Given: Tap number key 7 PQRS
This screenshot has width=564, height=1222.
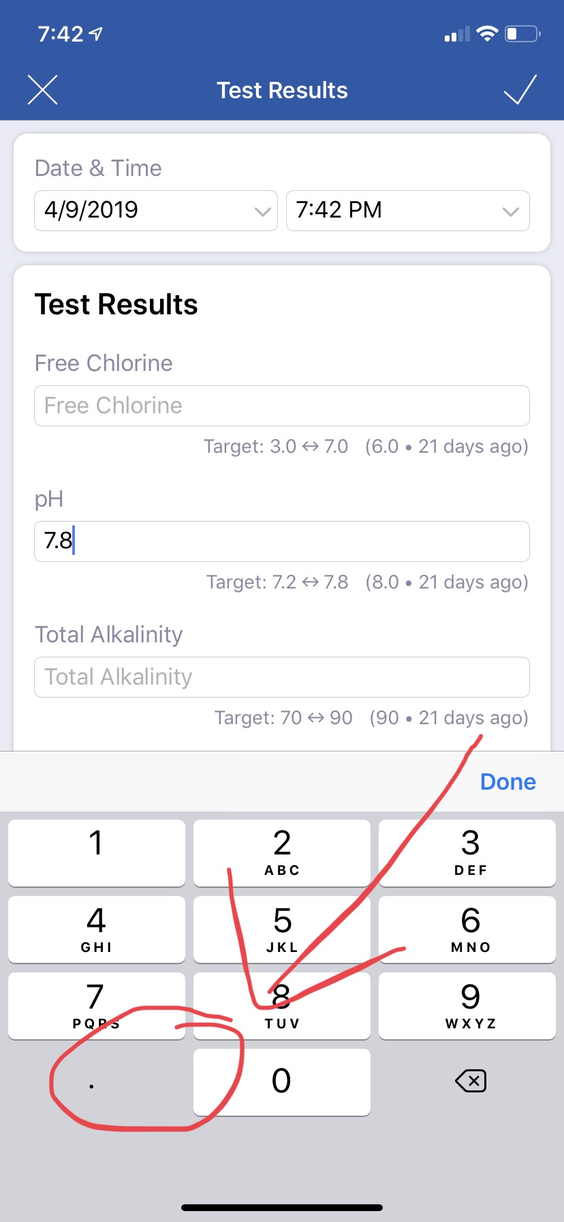Looking at the screenshot, I should pyautogui.click(x=97, y=1006).
